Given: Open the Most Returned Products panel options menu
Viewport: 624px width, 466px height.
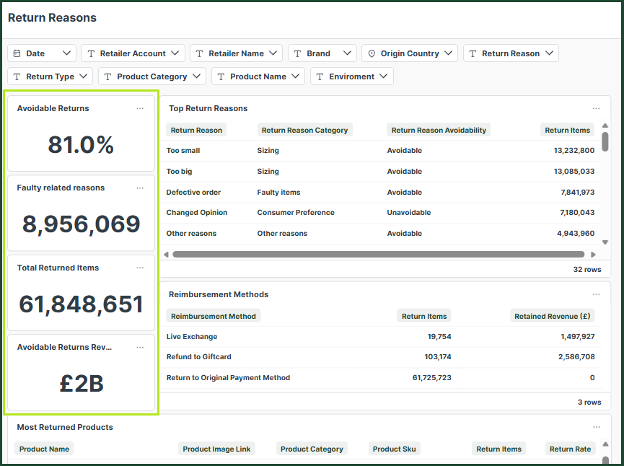Looking at the screenshot, I should [x=596, y=427].
